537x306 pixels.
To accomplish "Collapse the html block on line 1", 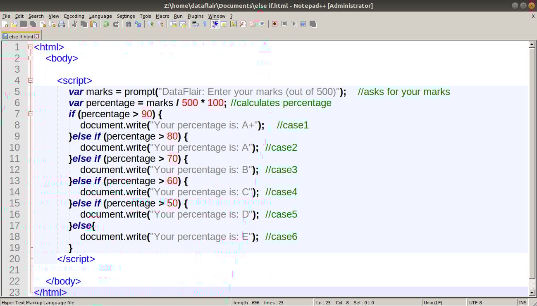I will click(x=31, y=47).
